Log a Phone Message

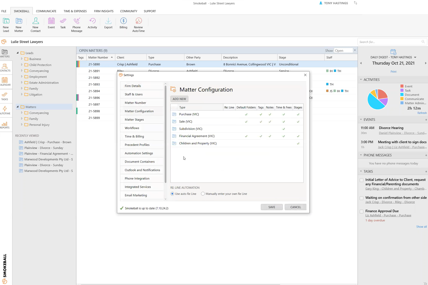coord(76,25)
